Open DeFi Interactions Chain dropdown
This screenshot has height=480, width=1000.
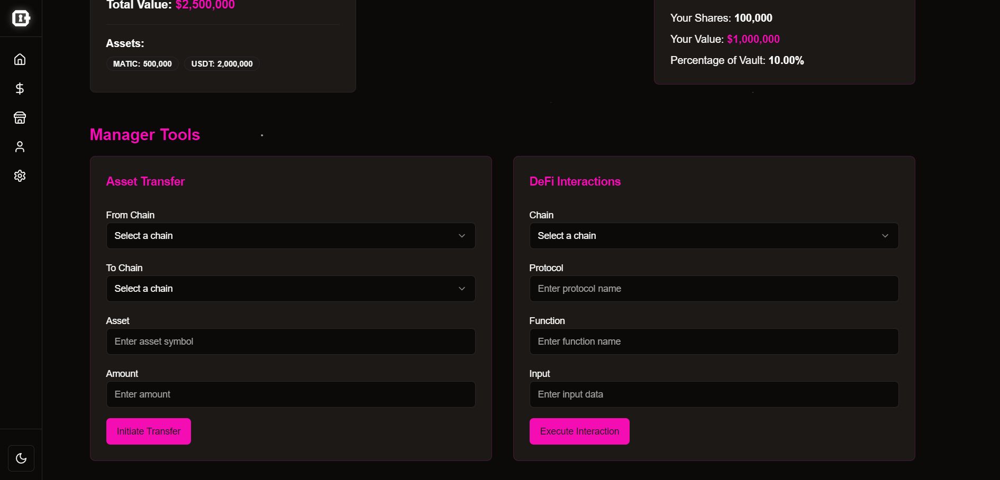point(714,236)
